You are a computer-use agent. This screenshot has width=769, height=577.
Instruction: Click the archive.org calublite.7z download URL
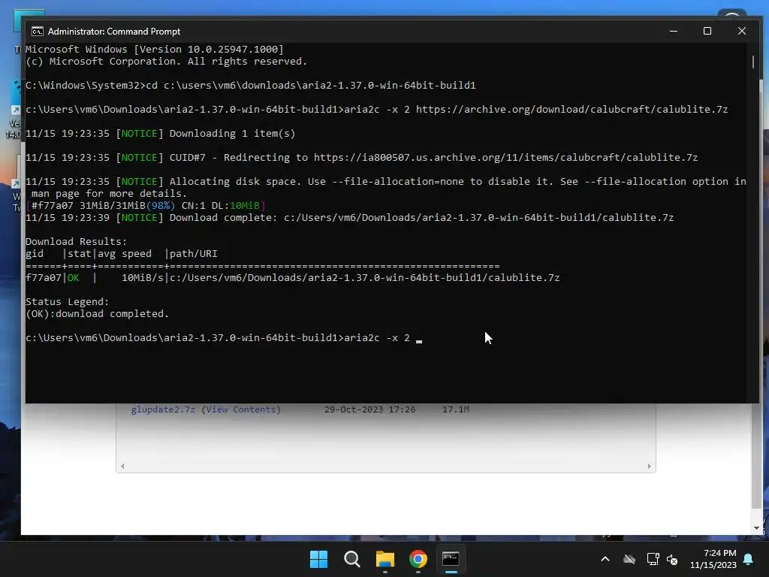[571, 110]
